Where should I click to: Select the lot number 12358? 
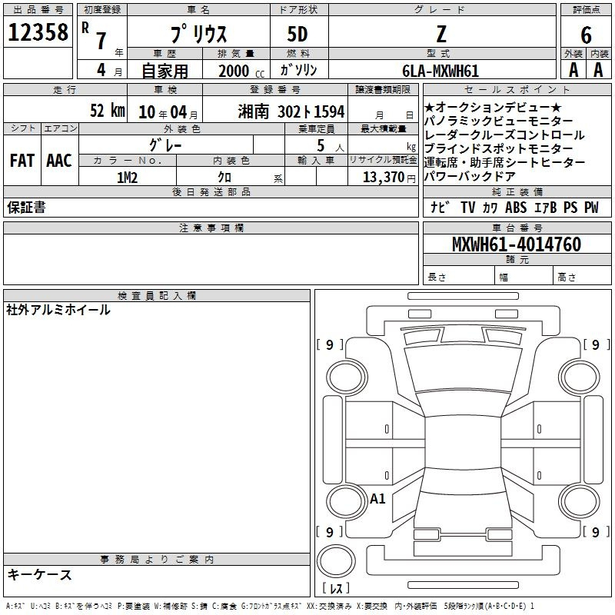click(38, 33)
